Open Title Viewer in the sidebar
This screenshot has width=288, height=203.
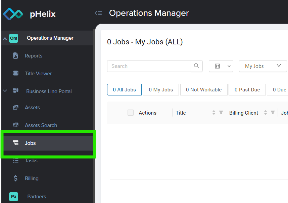[38, 74]
